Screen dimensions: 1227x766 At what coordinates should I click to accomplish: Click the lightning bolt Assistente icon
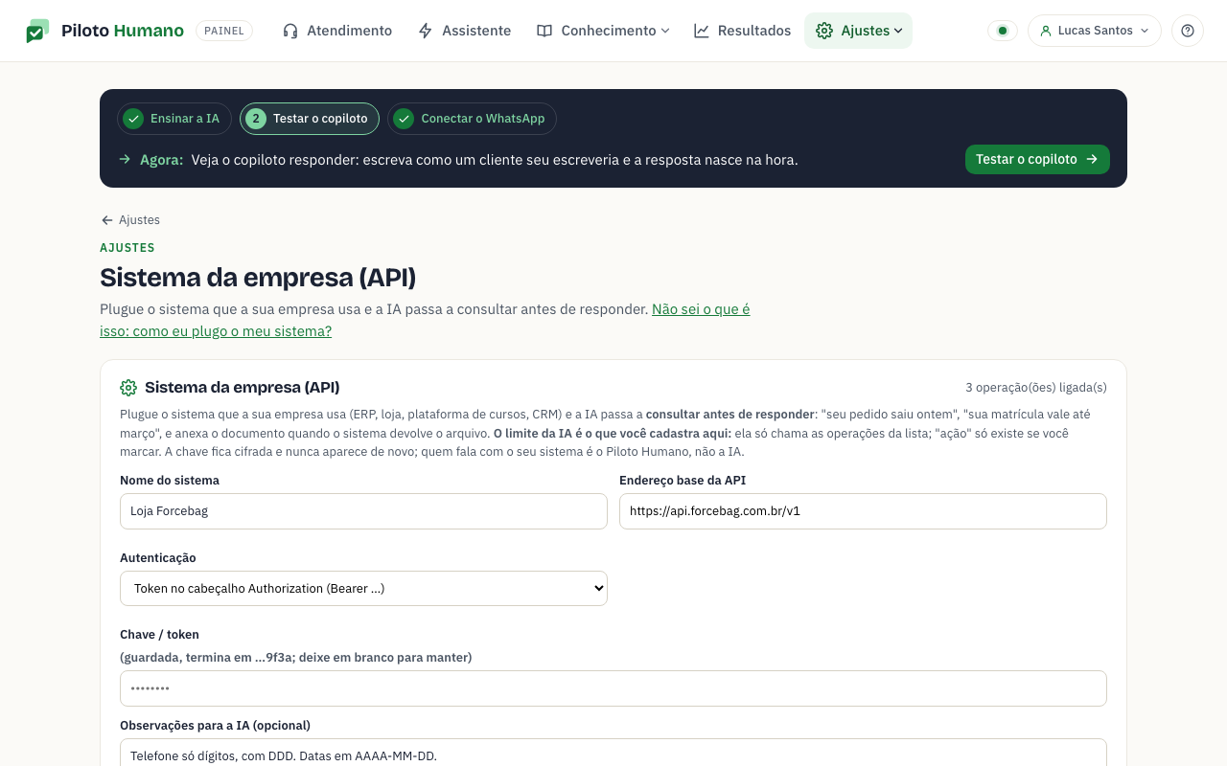click(x=426, y=31)
